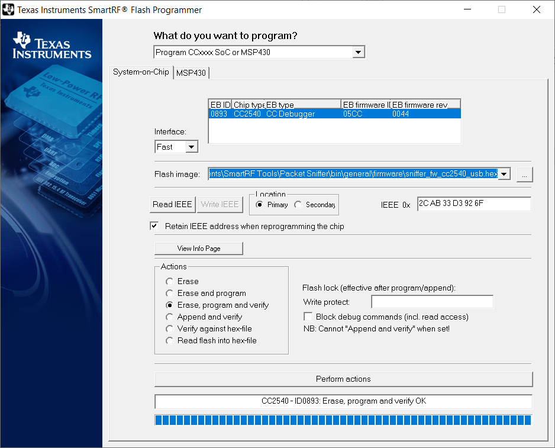Click the SmartRF app icon in title bar
Screen dimensions: 555x448
pyautogui.click(x=8, y=9)
